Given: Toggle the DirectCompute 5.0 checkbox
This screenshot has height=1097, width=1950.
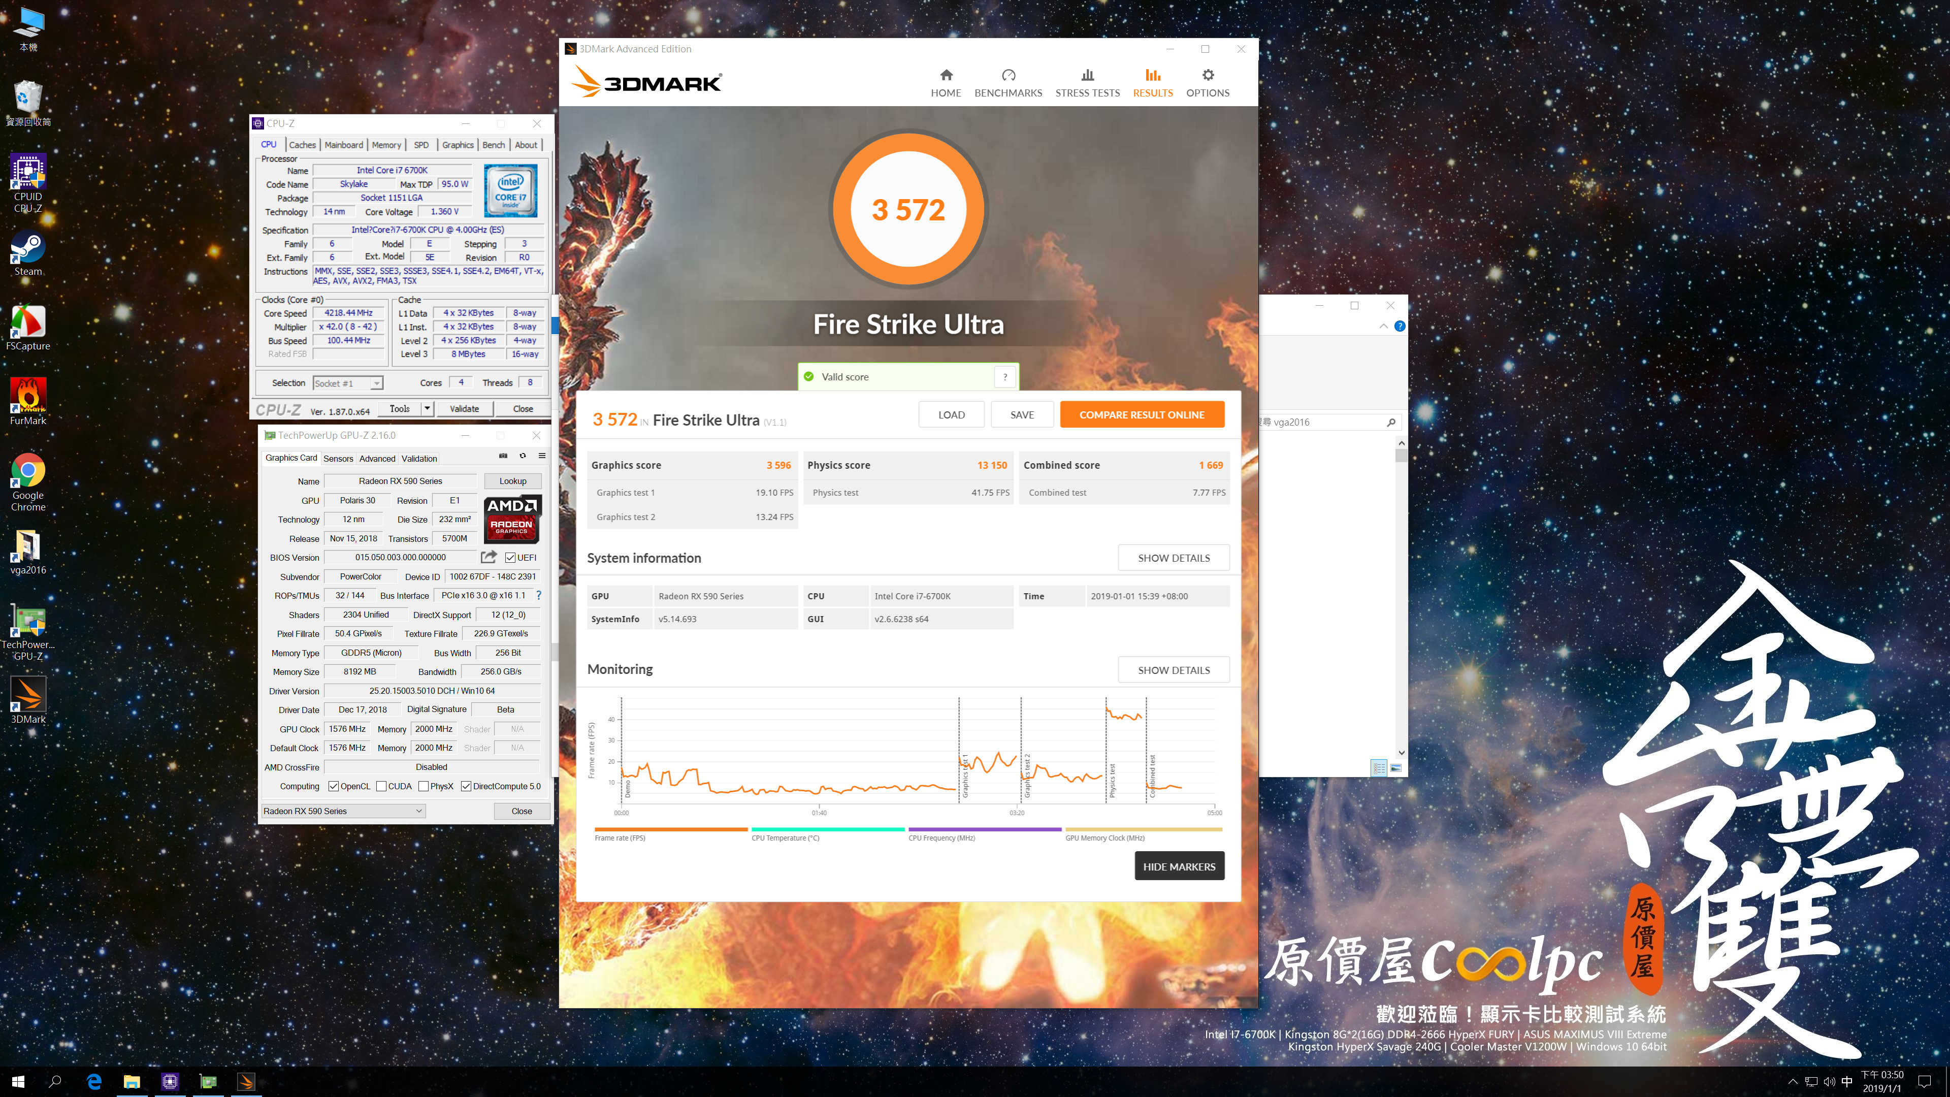Looking at the screenshot, I should coord(466,787).
